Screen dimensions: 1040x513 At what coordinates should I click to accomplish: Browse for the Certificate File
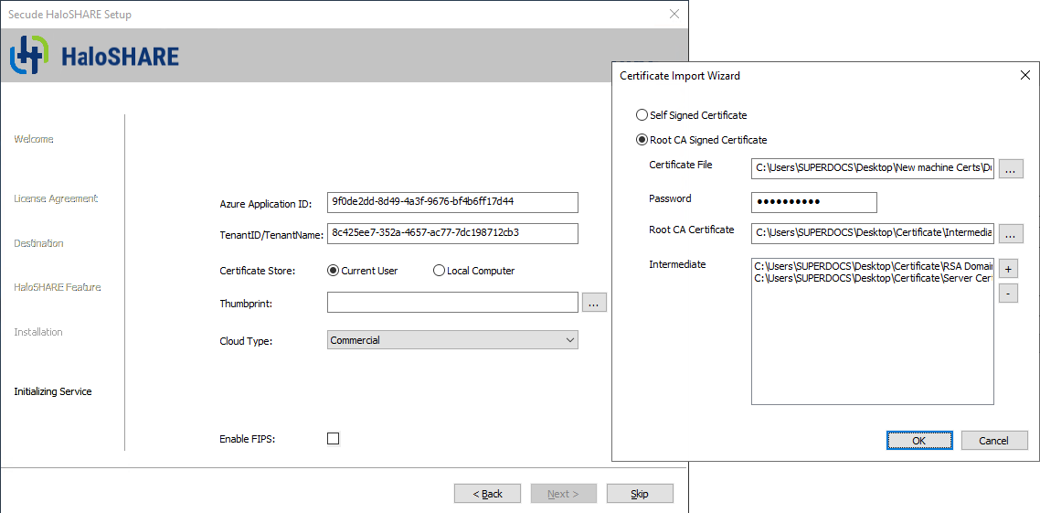pos(1010,169)
